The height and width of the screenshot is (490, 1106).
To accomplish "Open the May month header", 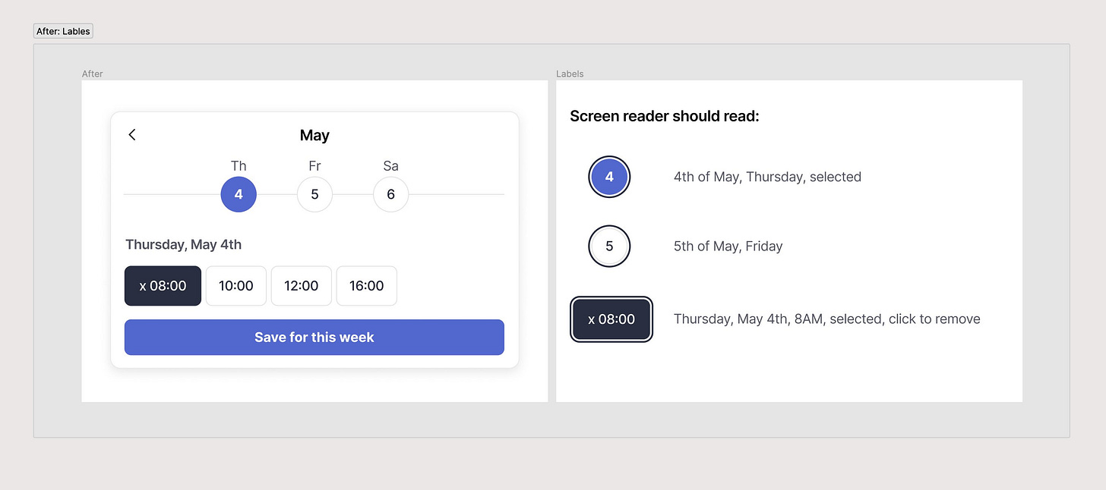I will tap(314, 135).
